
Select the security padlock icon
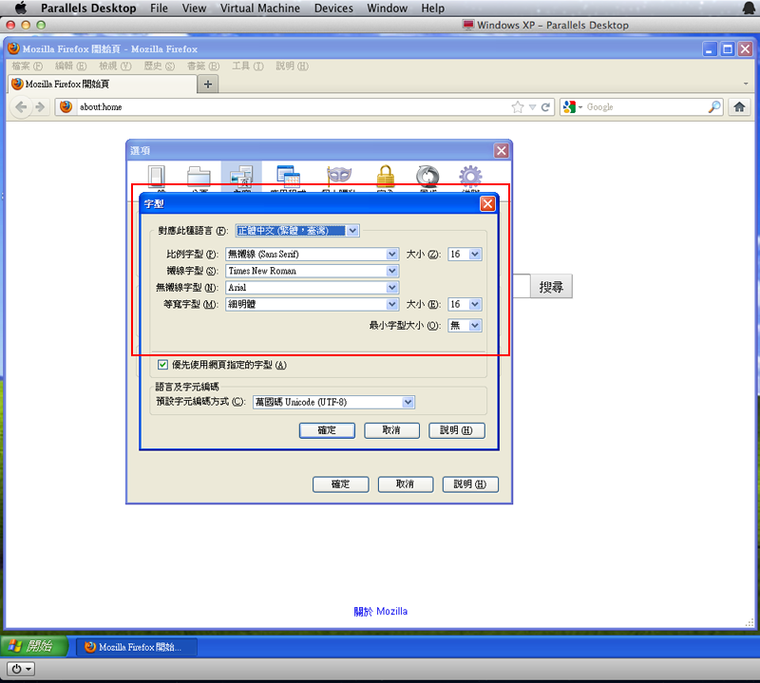[x=385, y=176]
